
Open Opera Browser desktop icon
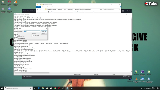pyautogui.click(x=9, y=3)
